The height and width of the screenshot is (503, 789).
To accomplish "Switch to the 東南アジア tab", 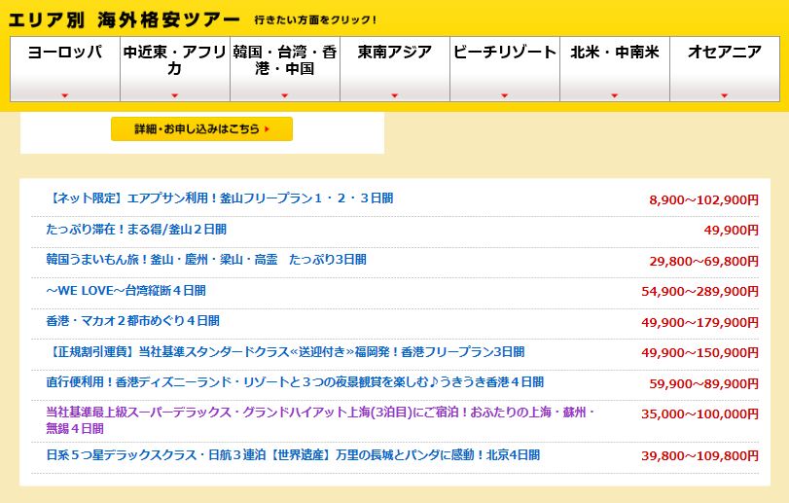I will [395, 54].
